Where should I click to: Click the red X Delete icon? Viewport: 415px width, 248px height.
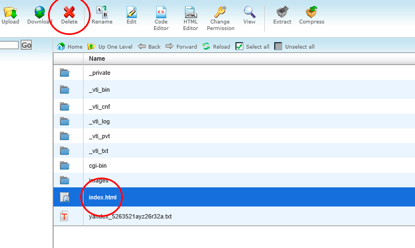(x=69, y=12)
